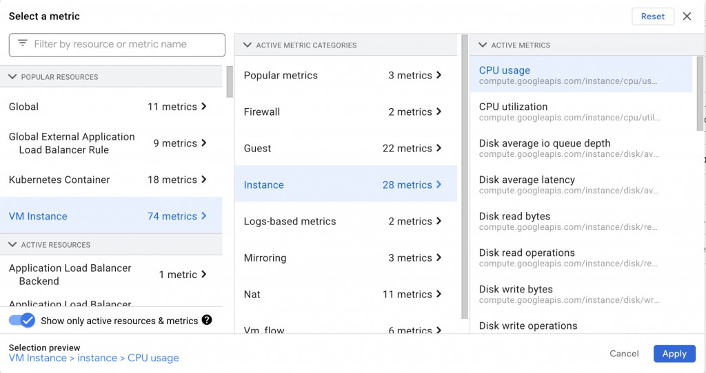Image resolution: width=706 pixels, height=373 pixels.
Task: Click the chevron beside Nat 11 metrics
Action: click(439, 294)
